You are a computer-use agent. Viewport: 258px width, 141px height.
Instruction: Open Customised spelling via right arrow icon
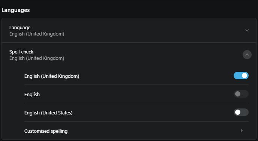tap(242, 131)
